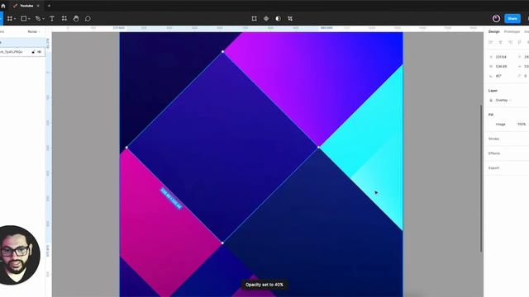This screenshot has height=297, width=529.
Task: Click the align top icon
Action: pyautogui.click(x=520, y=42)
